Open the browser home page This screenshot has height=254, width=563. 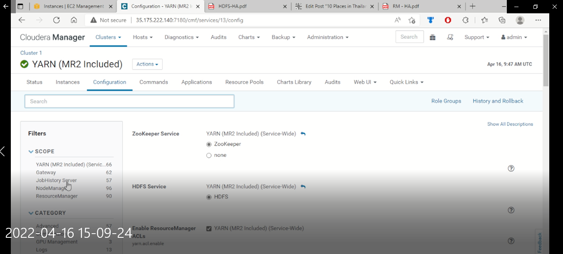[74, 20]
